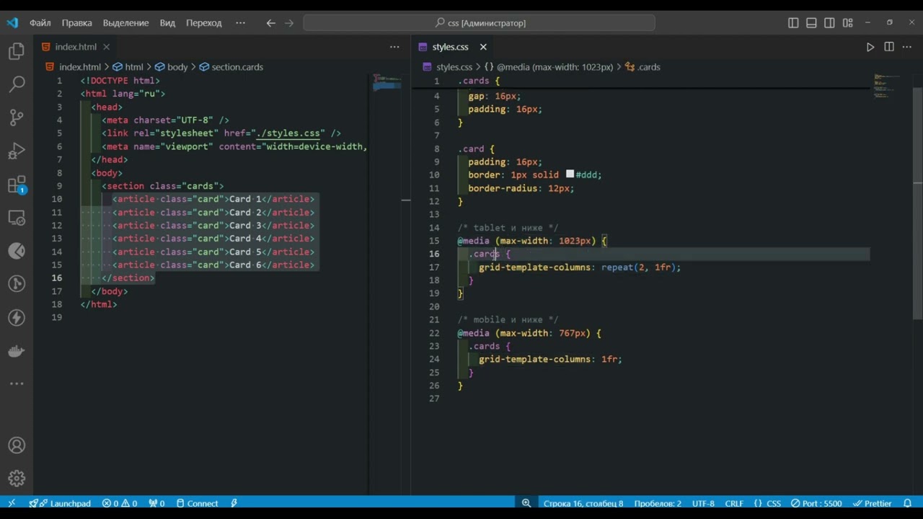Change indentation via Пробелов: 2

(x=658, y=503)
